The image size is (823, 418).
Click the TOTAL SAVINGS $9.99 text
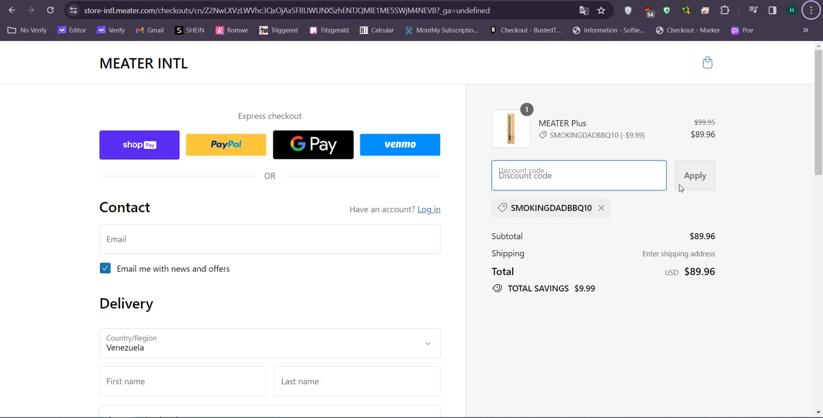(551, 289)
